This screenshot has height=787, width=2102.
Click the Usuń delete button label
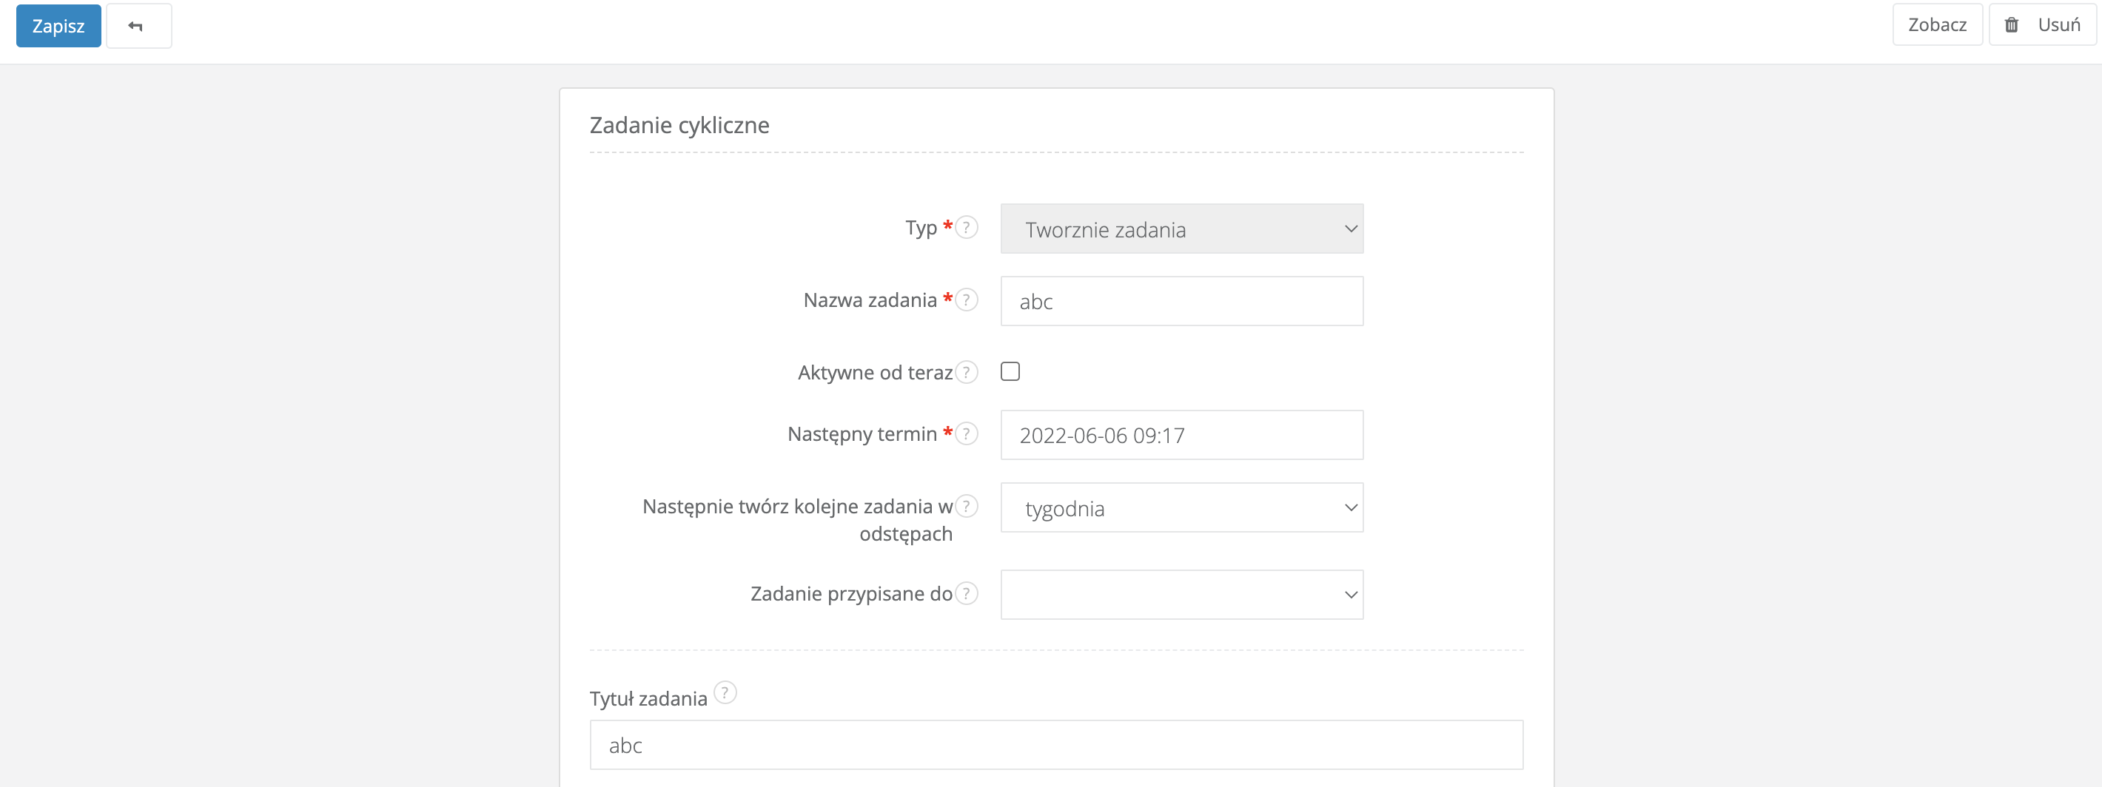[x=2059, y=25]
